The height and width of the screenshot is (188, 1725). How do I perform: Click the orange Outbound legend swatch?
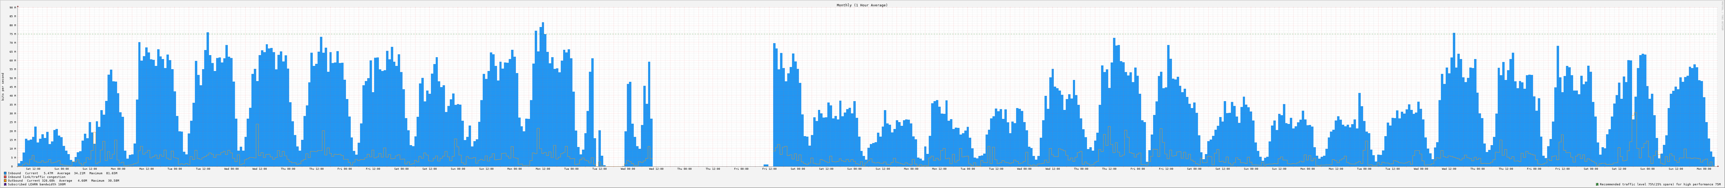coord(5,180)
